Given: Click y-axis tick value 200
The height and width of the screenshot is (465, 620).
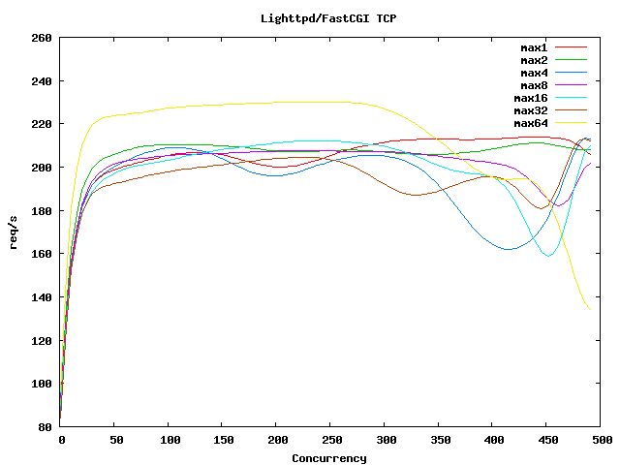Looking at the screenshot, I should click(x=42, y=168).
